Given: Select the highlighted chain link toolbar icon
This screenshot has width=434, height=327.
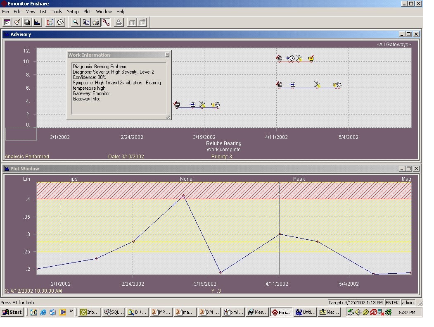Looking at the screenshot, I should pyautogui.click(x=105, y=22).
